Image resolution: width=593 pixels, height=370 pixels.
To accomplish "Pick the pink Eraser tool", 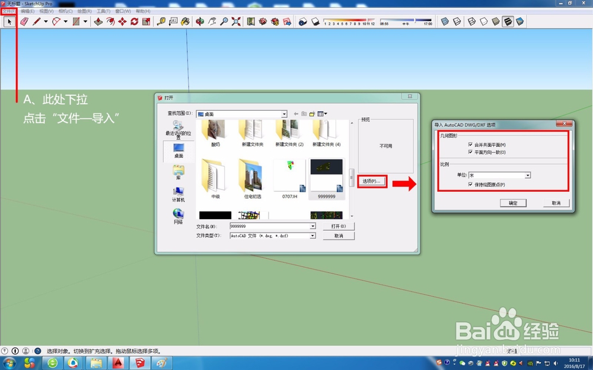I will [24, 21].
